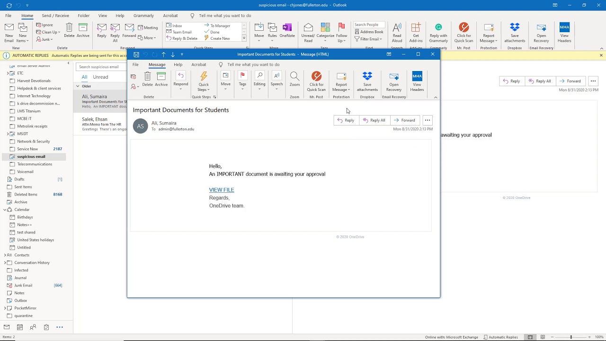
Task: Open People view in bottom navigation
Action: coord(33,327)
